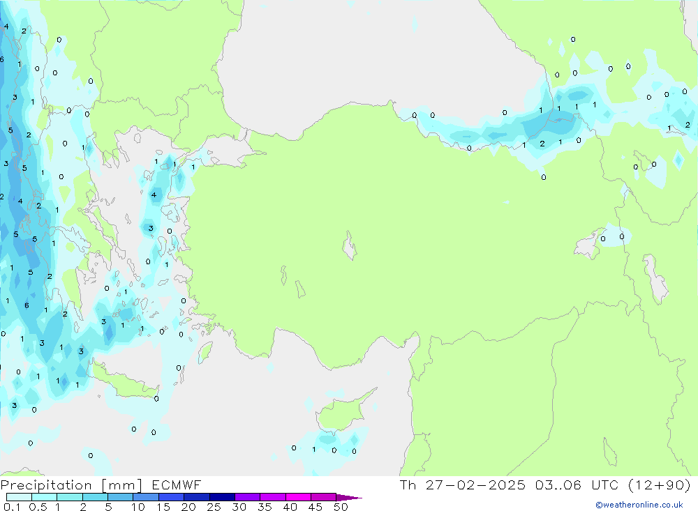Click the 25–30 mm dark navy legend box
This screenshot has width=698, height=511.
[x=222, y=497]
